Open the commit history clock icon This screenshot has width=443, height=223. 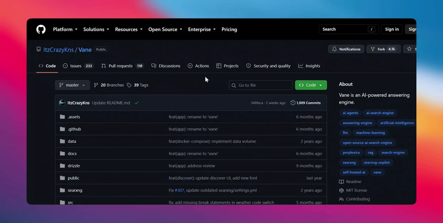pyautogui.click(x=293, y=103)
